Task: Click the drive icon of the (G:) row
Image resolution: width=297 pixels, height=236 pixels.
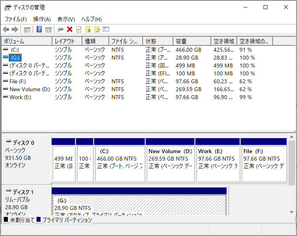Action: (6, 57)
